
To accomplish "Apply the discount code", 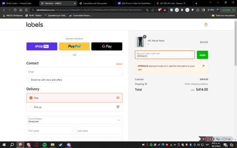I will (x=203, y=55).
